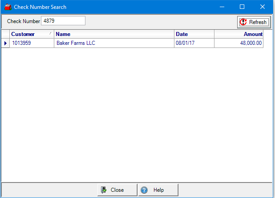Click the red toolbox application icon in title bar
This screenshot has width=275, height=198.
[x=7, y=7]
